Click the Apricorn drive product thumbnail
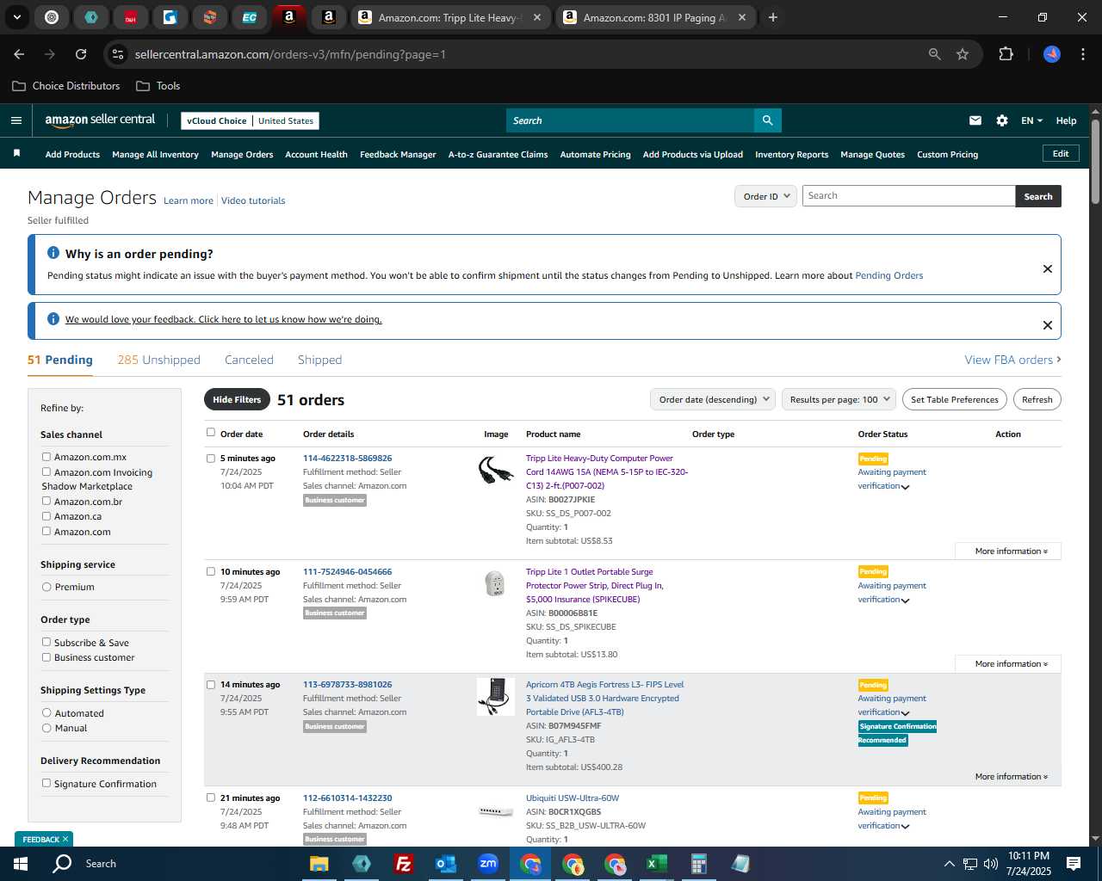The width and height of the screenshot is (1102, 881). click(x=495, y=697)
